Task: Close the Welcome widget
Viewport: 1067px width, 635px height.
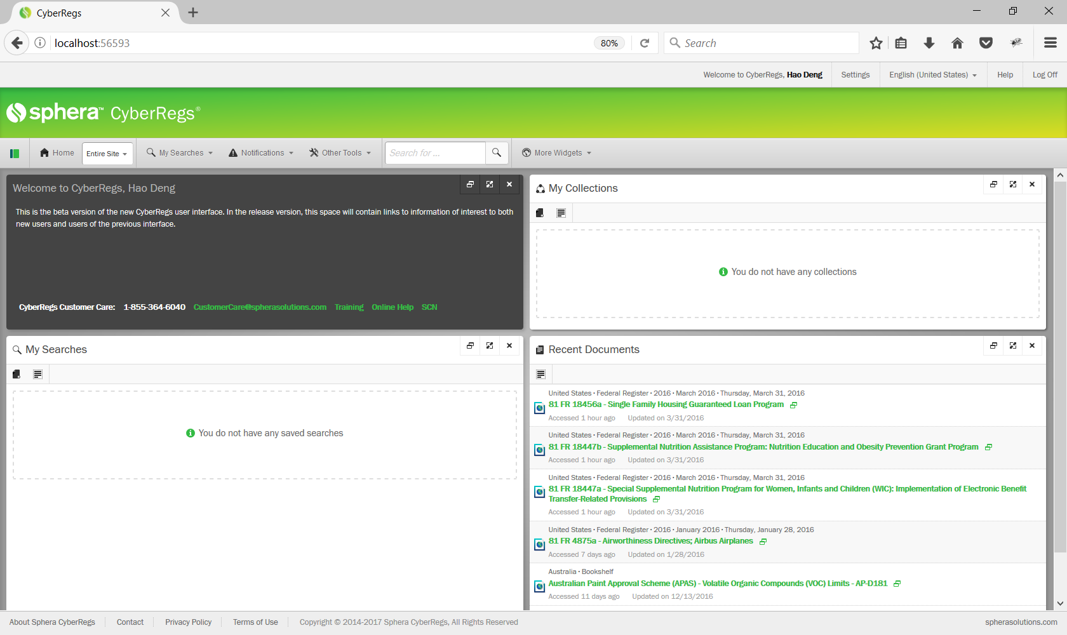Action: point(509,184)
